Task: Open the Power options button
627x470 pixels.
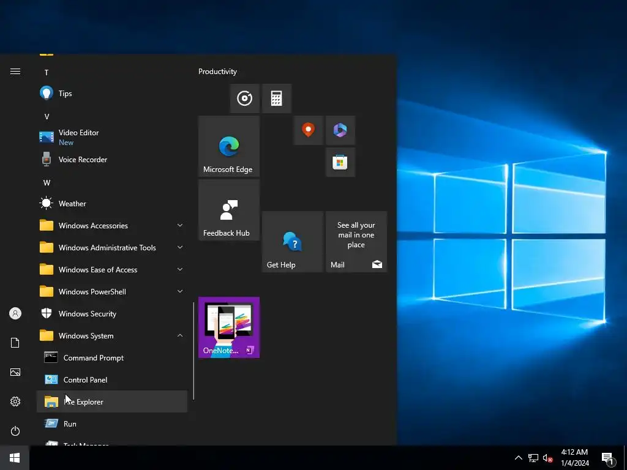Action: (x=15, y=431)
